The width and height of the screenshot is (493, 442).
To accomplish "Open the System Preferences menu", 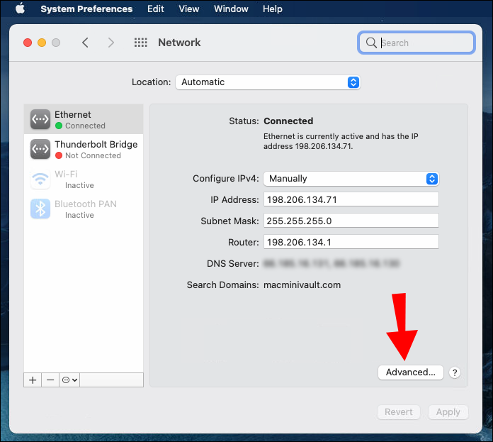I will pyautogui.click(x=86, y=9).
